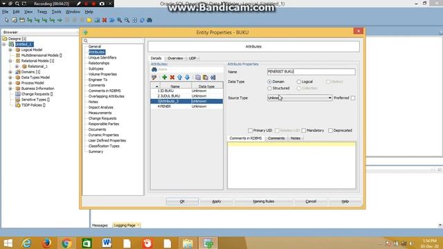This screenshot has height=249, width=443.
Task: Open attribute properties icon right of paste
Action: (x=213, y=77)
